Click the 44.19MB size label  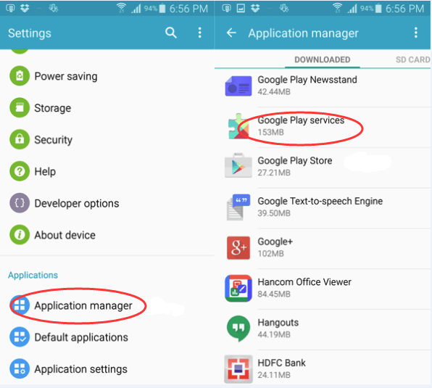274,334
